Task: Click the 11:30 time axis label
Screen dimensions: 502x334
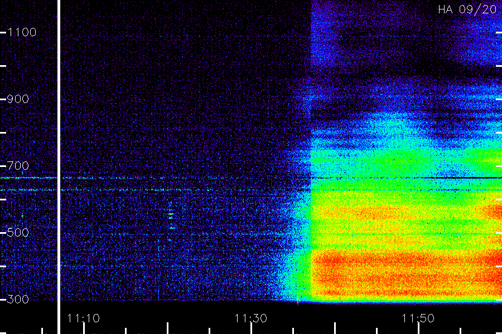Action: pos(250,318)
